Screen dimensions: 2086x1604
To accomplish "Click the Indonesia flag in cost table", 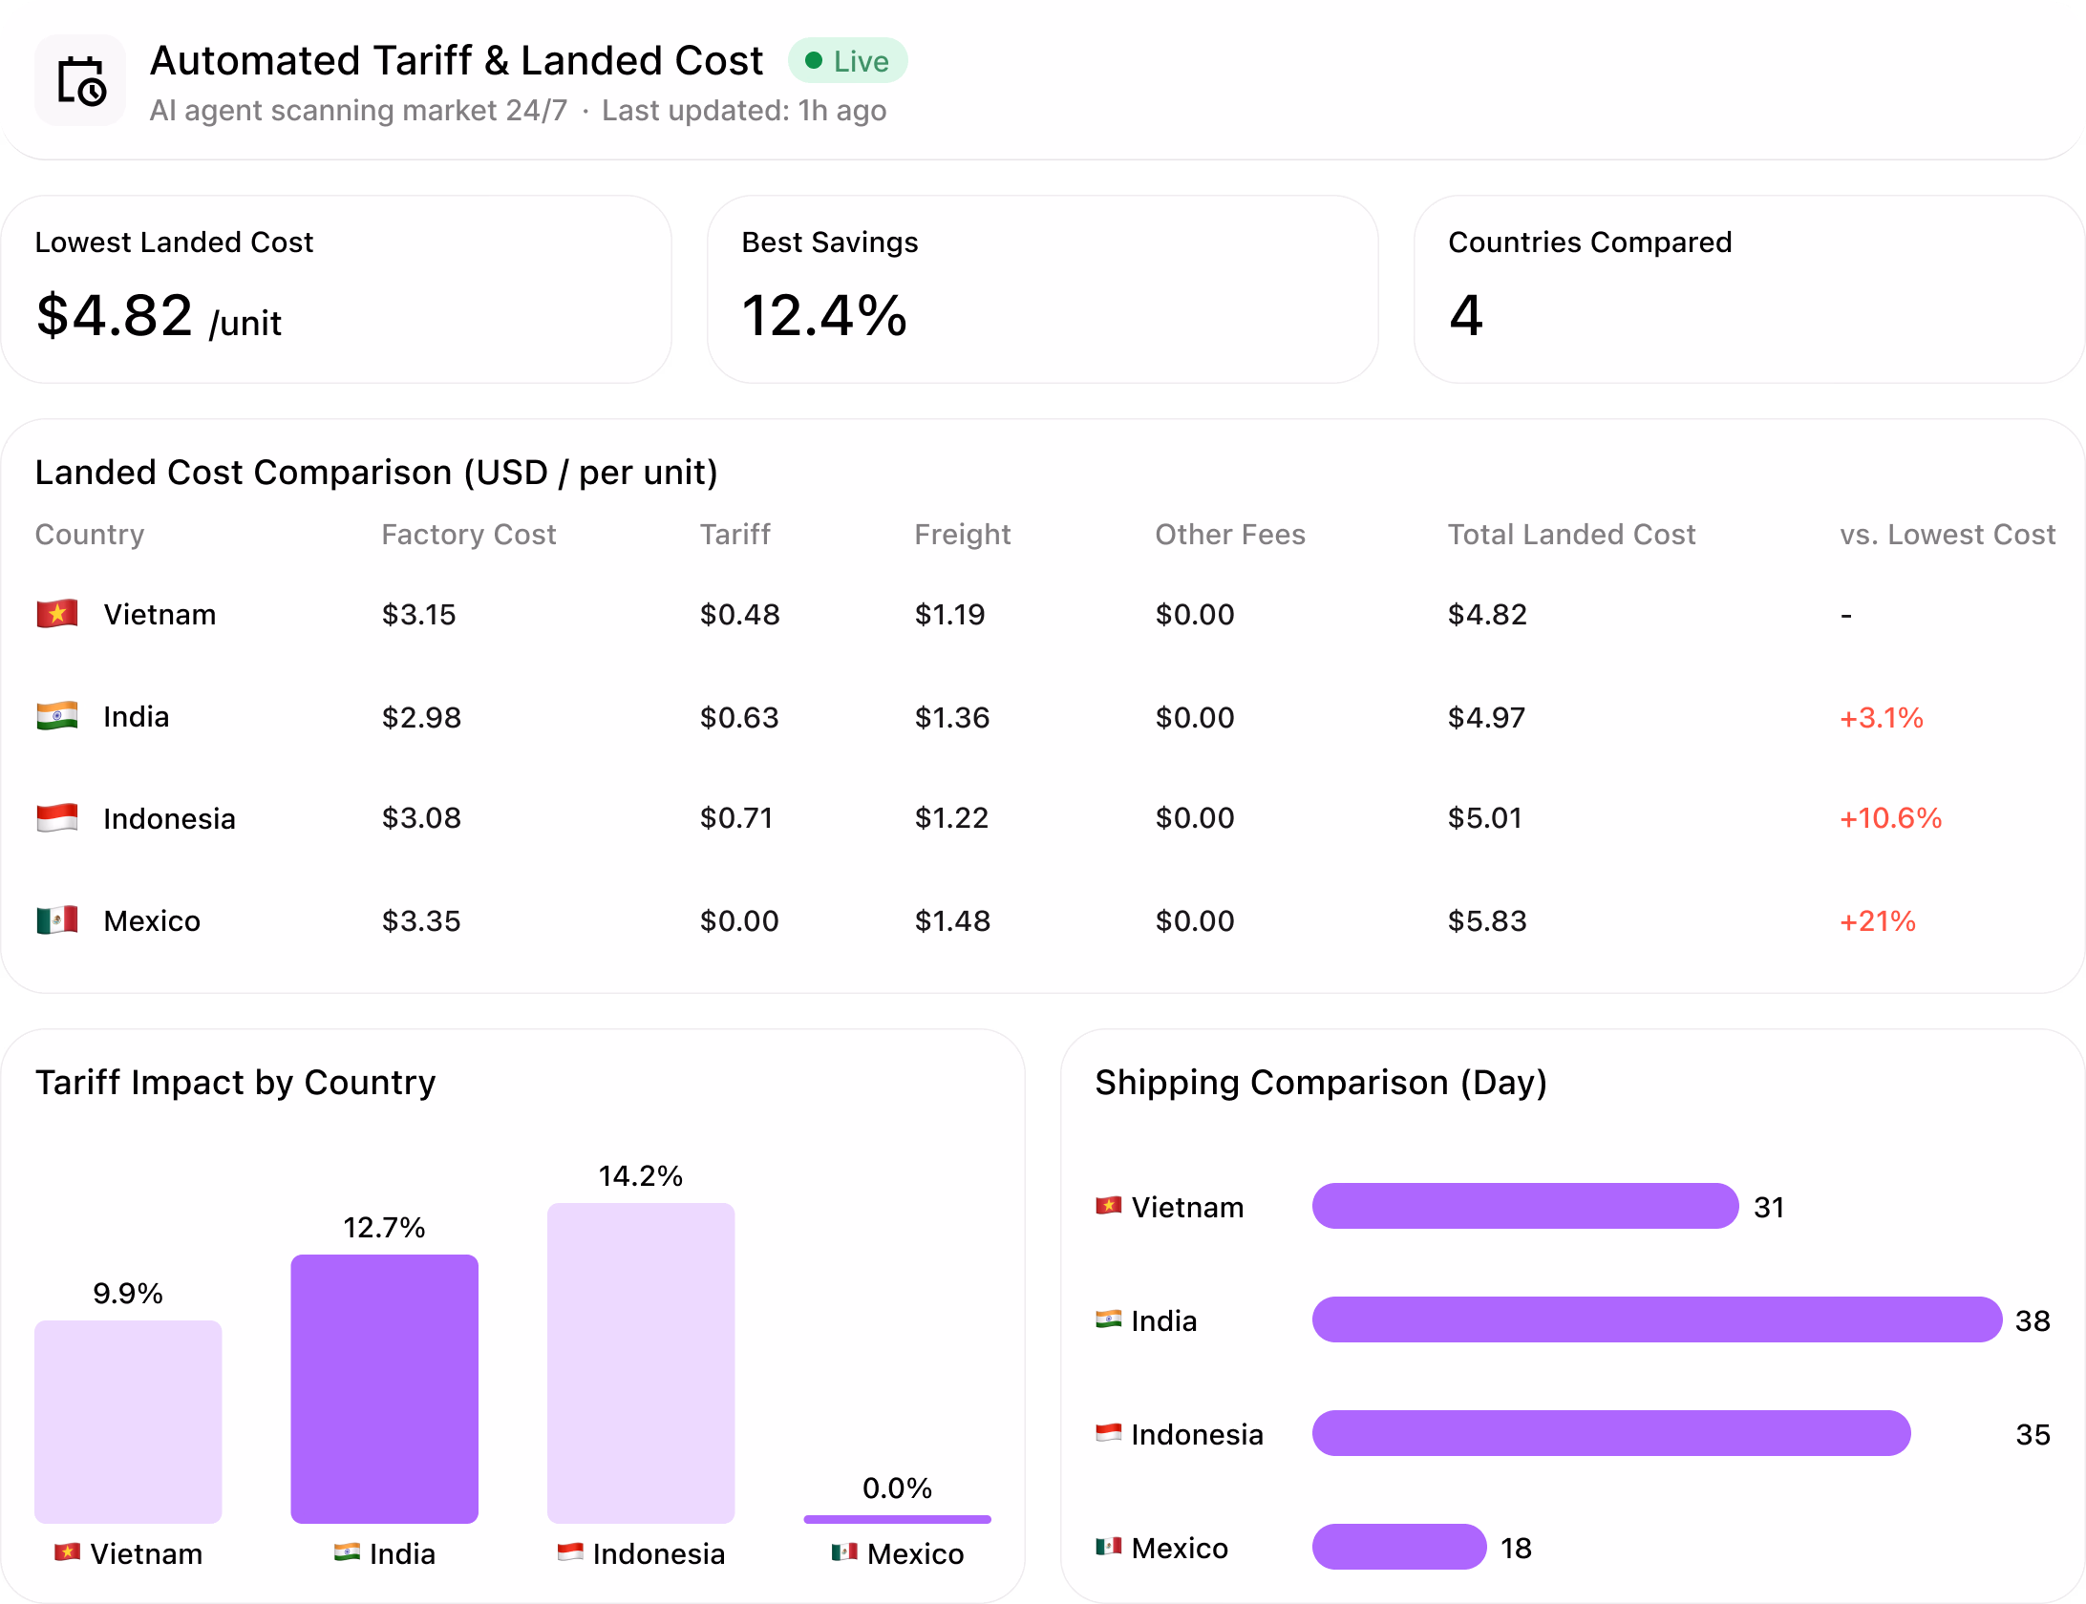I will click(57, 818).
